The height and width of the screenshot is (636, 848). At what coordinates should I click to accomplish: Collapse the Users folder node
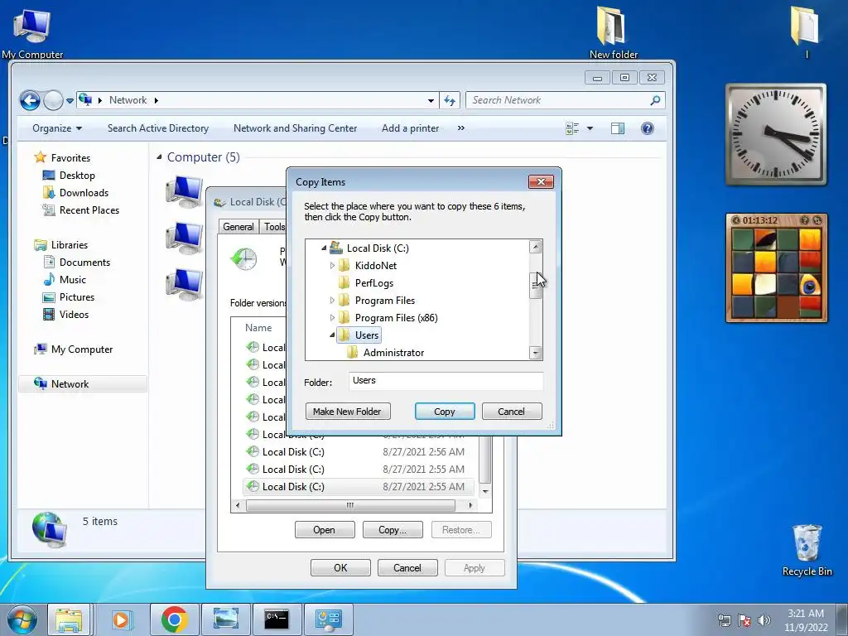(332, 335)
